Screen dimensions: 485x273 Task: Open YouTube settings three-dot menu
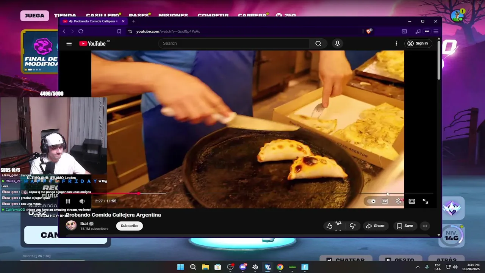396,44
